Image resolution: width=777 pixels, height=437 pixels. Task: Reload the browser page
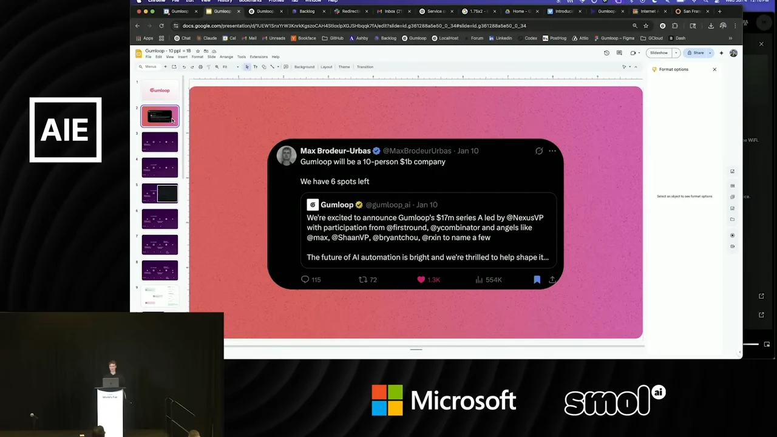(161, 25)
